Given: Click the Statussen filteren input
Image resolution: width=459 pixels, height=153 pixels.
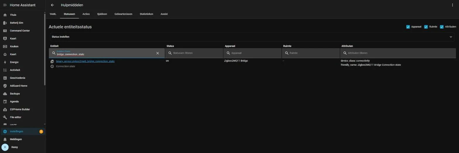Looking at the screenshot, I should (194, 53).
